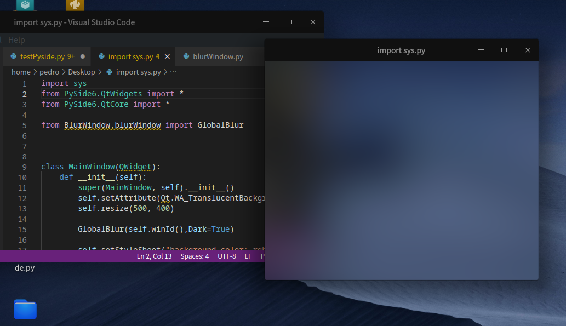
Task: Click the Python icon on the import sys.py tab
Action: pyautogui.click(x=102, y=56)
